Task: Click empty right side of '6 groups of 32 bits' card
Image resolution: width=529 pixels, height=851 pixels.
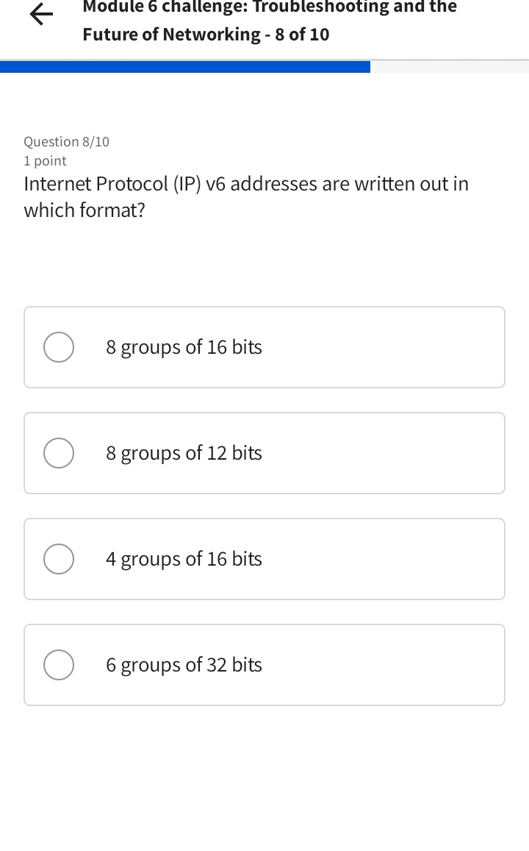Action: click(x=411, y=665)
